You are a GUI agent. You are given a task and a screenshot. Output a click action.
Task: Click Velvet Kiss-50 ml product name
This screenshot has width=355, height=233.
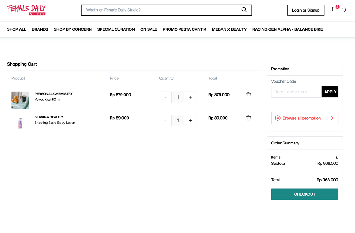click(x=47, y=100)
